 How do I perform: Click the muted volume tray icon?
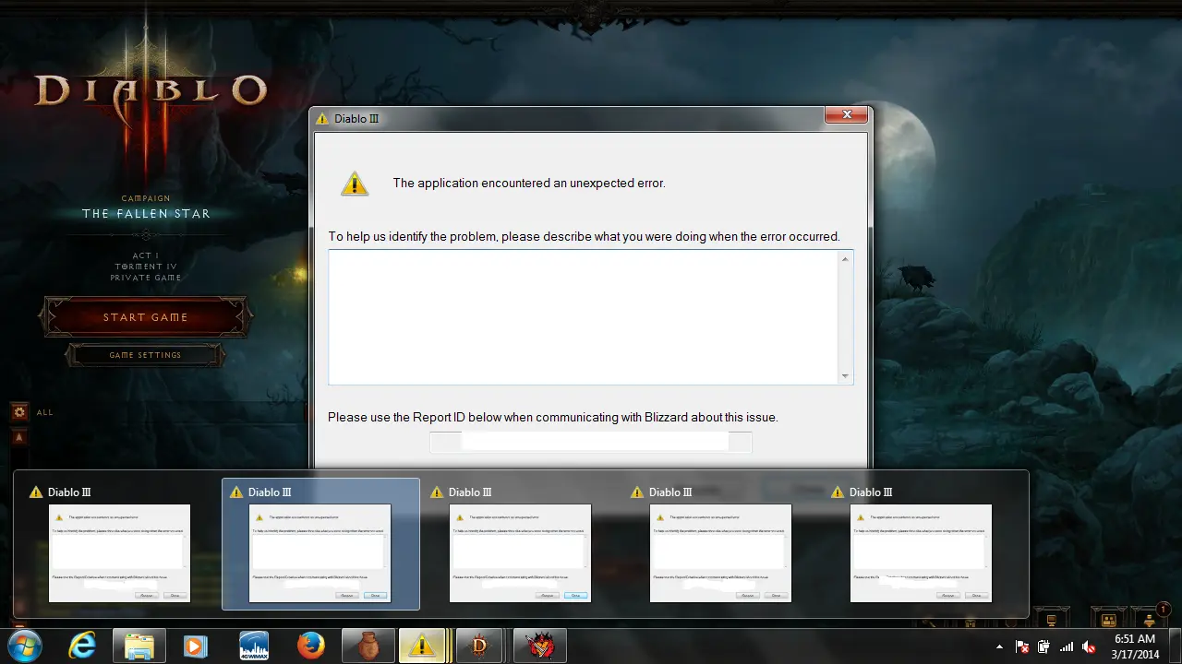(x=1090, y=646)
